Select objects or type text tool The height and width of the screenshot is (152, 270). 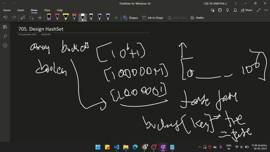coord(23,18)
